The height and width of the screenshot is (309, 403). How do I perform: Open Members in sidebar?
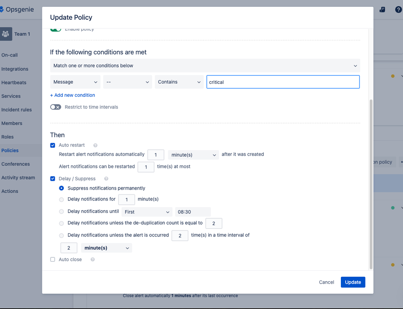click(x=12, y=123)
